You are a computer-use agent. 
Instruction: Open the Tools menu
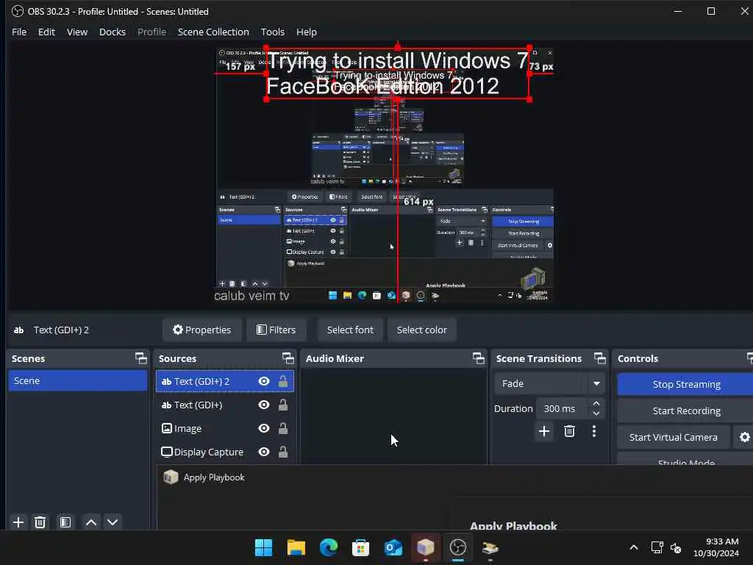273,32
